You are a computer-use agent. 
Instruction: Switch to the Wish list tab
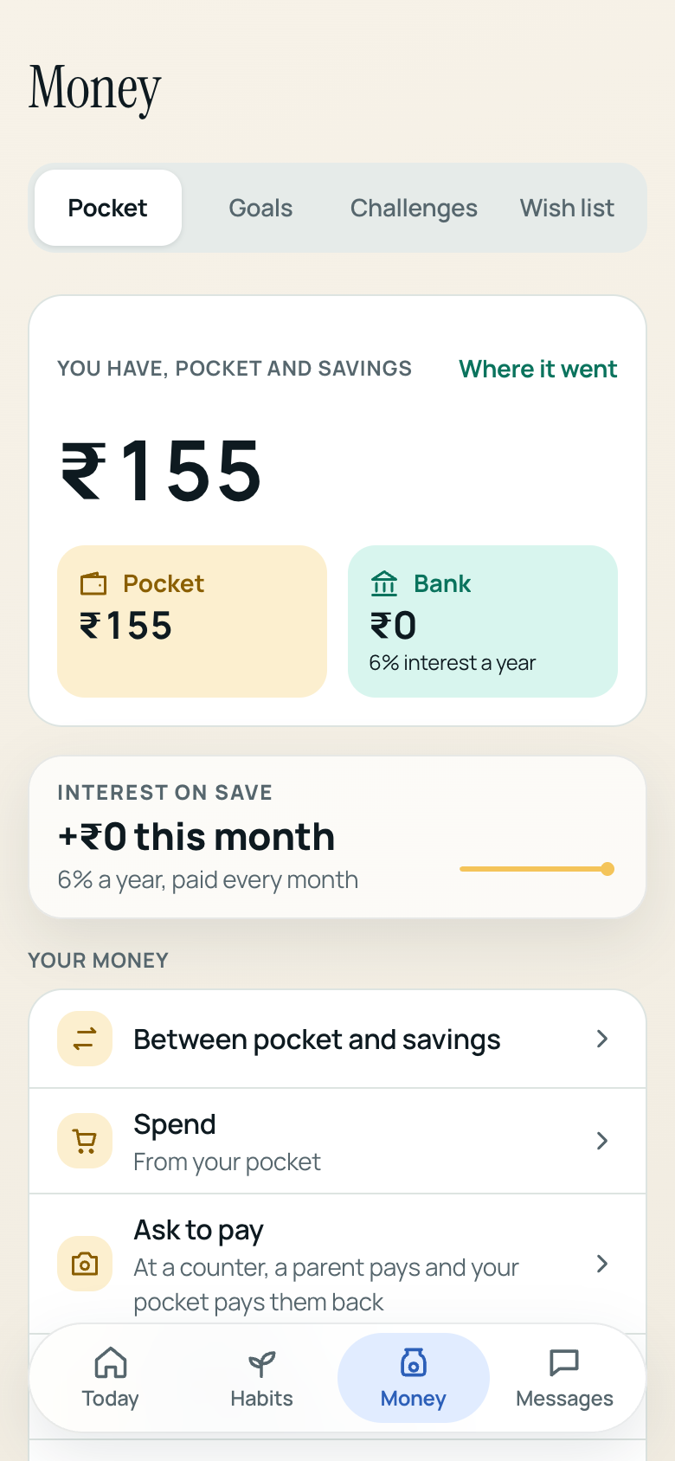567,208
